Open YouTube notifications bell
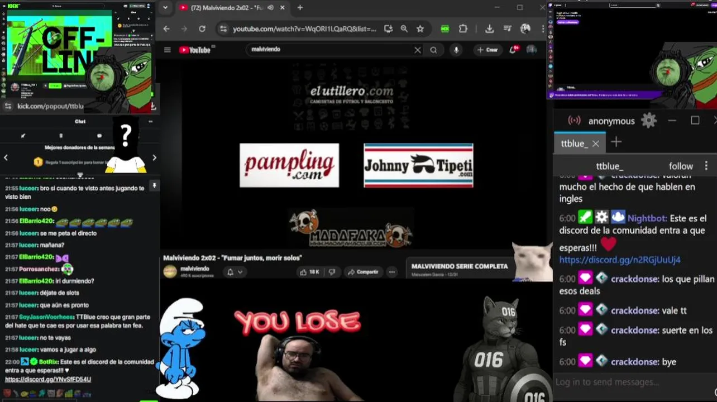This screenshot has width=717, height=402. pos(513,50)
